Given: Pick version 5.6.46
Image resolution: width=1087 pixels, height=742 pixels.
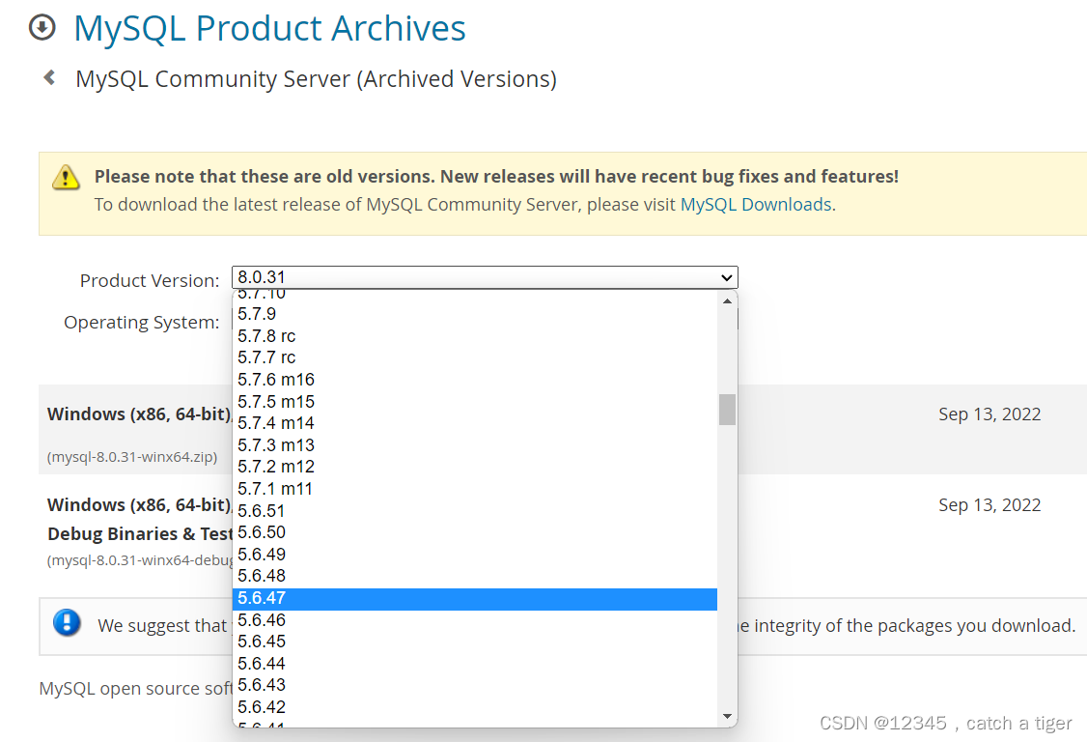Looking at the screenshot, I should pyautogui.click(x=475, y=620).
